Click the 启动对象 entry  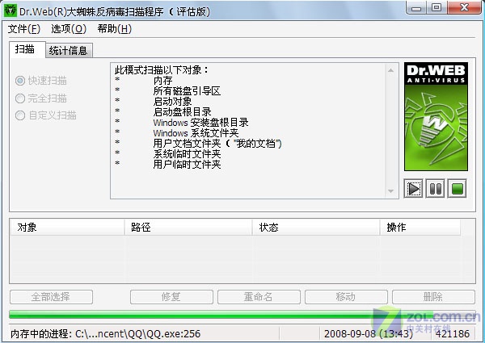[172, 102]
